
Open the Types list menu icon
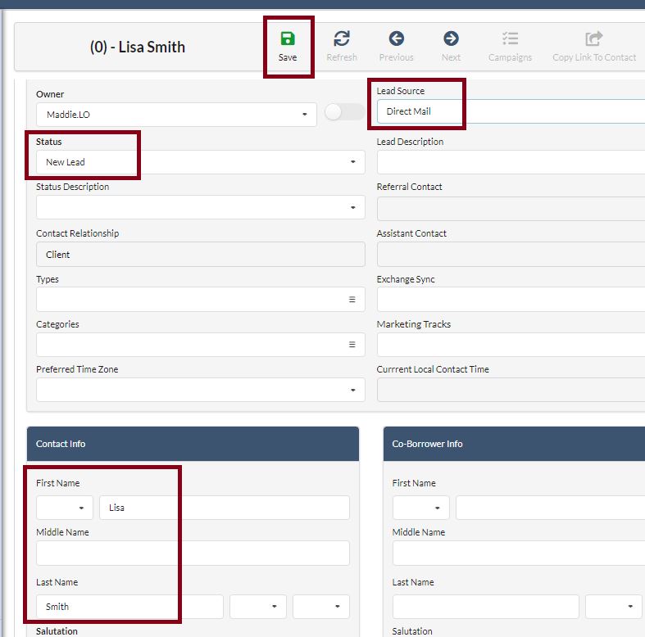pos(352,300)
